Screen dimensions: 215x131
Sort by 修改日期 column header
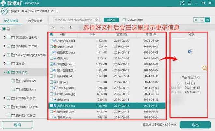[x=151, y=34]
